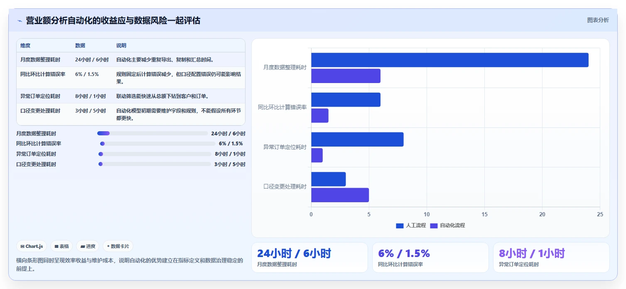
Task: Click description starting 自动化主要减少重复导出
Action: 165,60
